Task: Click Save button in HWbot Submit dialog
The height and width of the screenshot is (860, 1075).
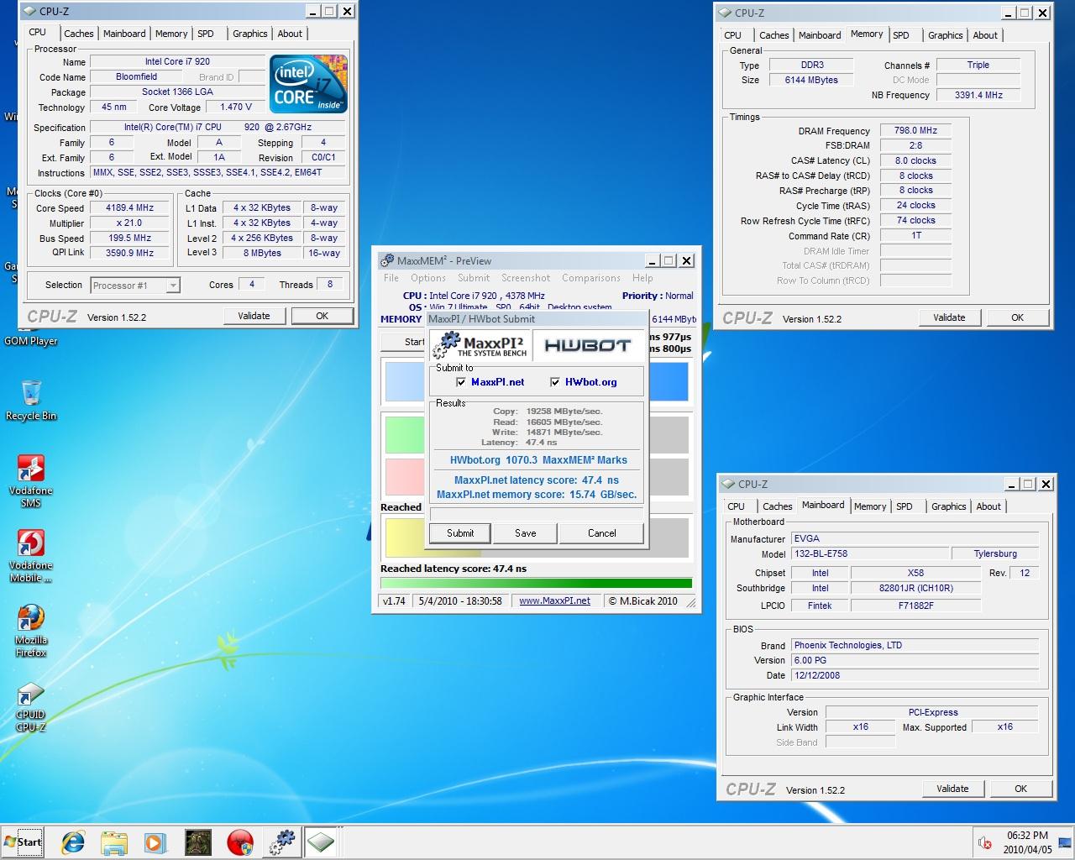Action: [x=526, y=533]
